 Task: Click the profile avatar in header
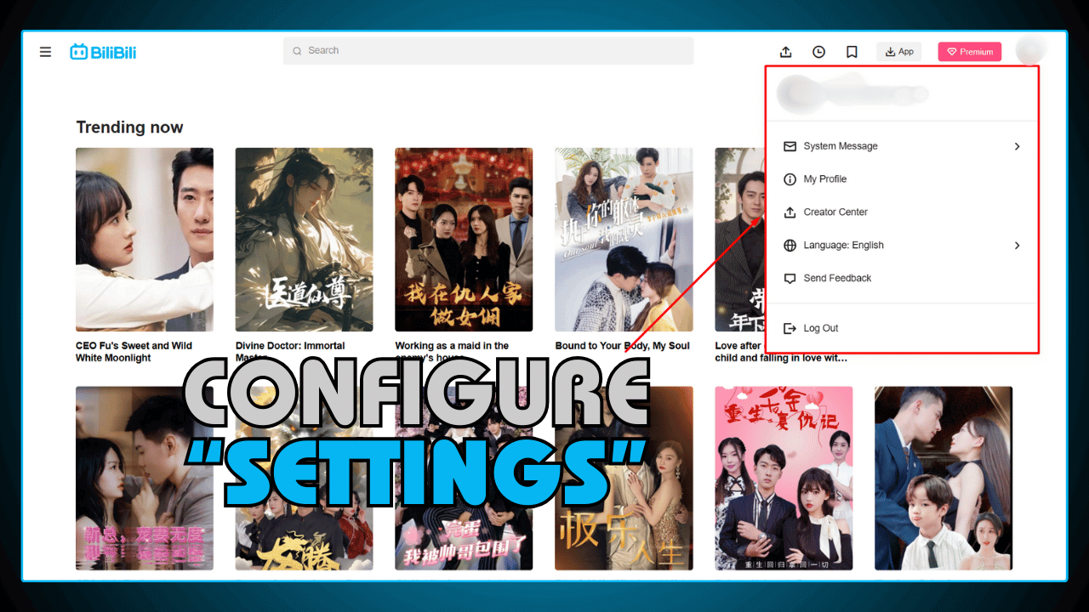click(1030, 51)
